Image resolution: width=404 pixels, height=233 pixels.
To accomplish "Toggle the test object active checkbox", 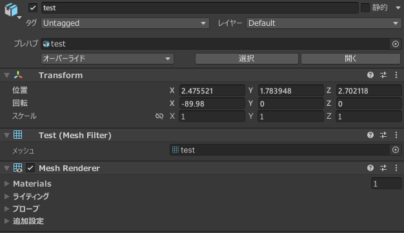I will (x=33, y=8).
